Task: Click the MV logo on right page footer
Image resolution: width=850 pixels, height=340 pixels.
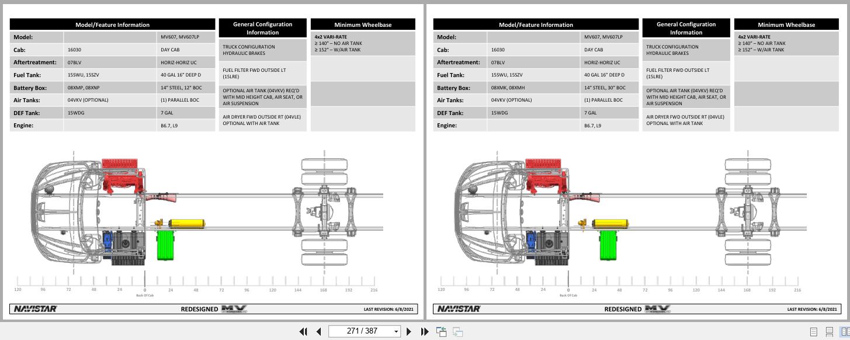Action: [658, 308]
